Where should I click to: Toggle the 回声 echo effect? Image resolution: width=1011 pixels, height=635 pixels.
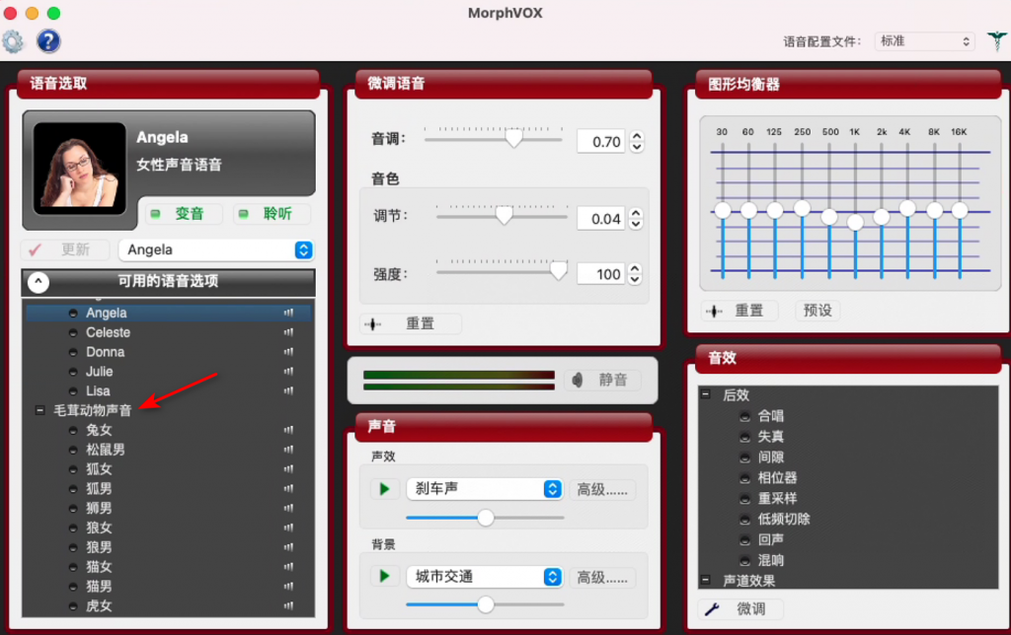point(744,540)
